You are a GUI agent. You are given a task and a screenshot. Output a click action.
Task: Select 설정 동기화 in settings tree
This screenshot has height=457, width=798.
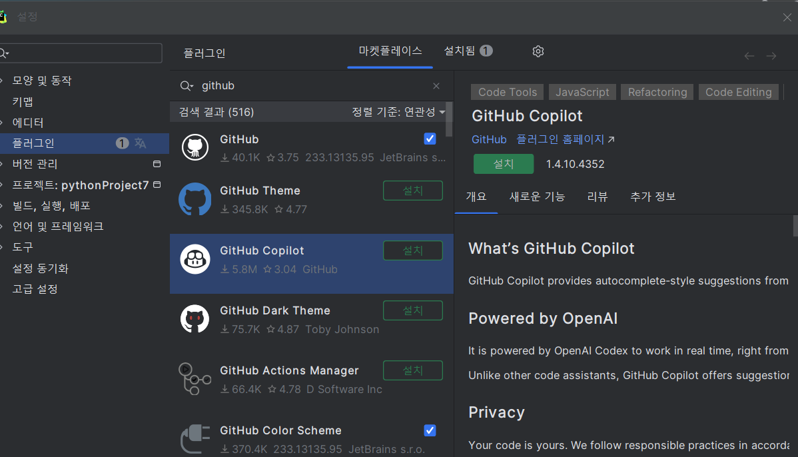[40, 268]
